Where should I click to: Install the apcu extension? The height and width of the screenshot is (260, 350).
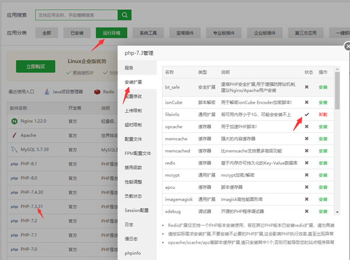[x=323, y=187]
